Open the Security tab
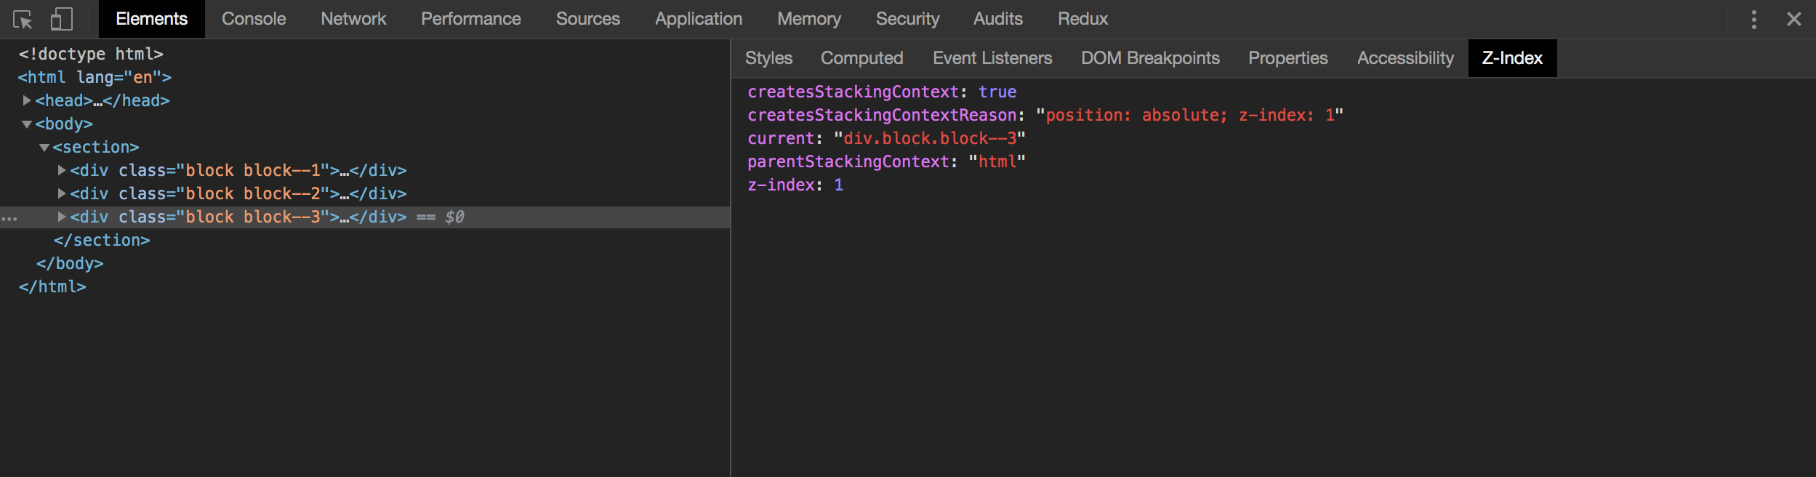 [x=907, y=19]
